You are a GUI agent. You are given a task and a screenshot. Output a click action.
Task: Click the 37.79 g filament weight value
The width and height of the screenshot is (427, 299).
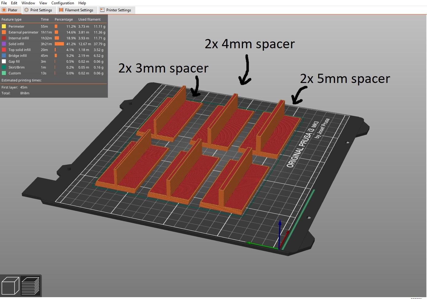pyautogui.click(x=99, y=44)
